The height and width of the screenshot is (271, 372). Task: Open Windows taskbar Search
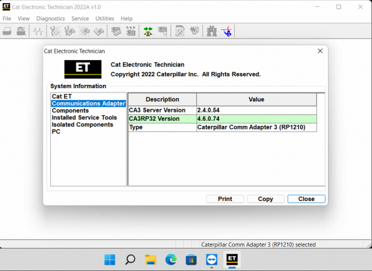click(x=130, y=260)
